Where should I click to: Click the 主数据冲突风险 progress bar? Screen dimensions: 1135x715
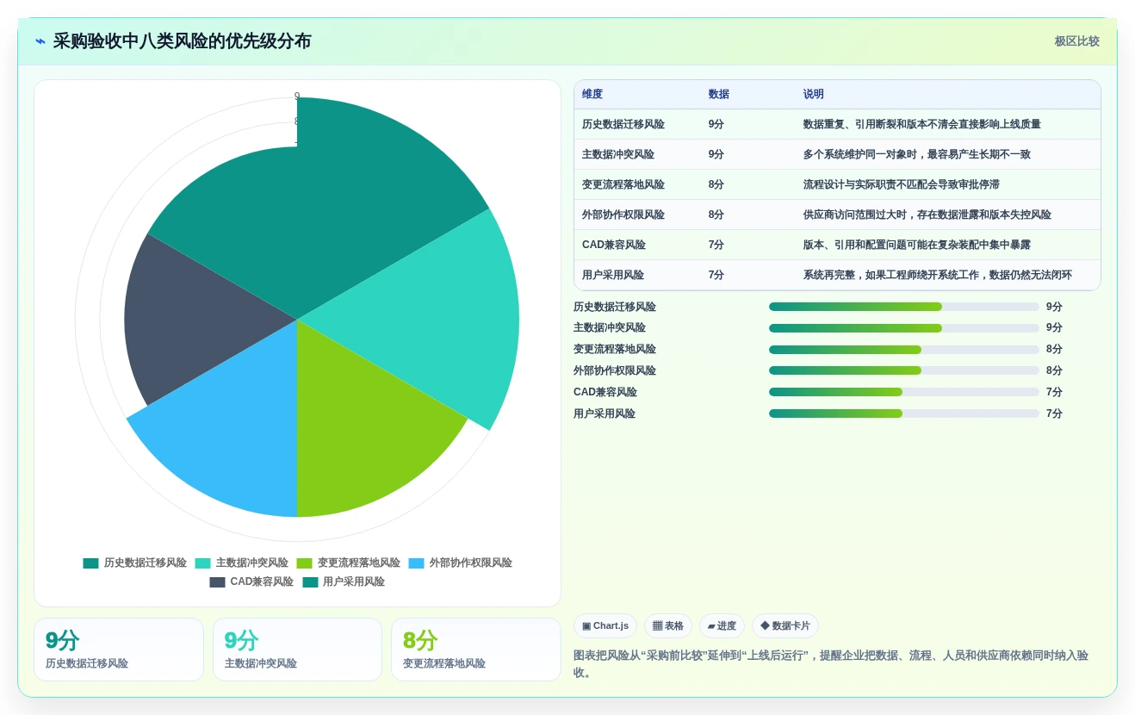pos(903,328)
